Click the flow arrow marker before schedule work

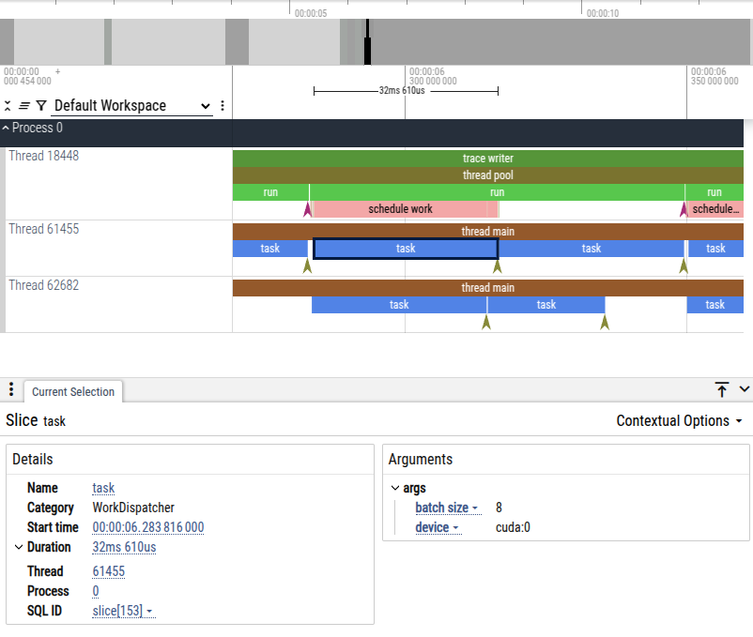[x=307, y=209]
